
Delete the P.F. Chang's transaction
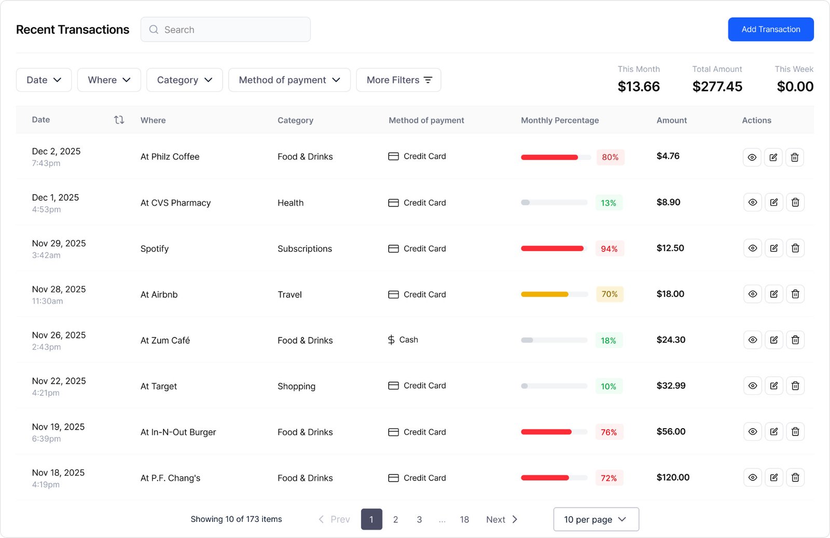[795, 477]
